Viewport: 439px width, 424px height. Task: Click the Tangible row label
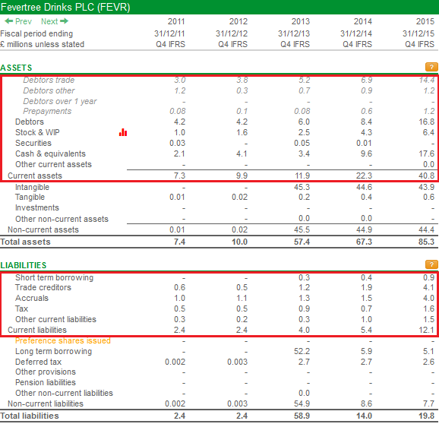point(30,197)
